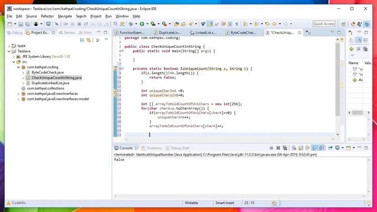Click the editor vertical scrollbar thumb

(338, 79)
